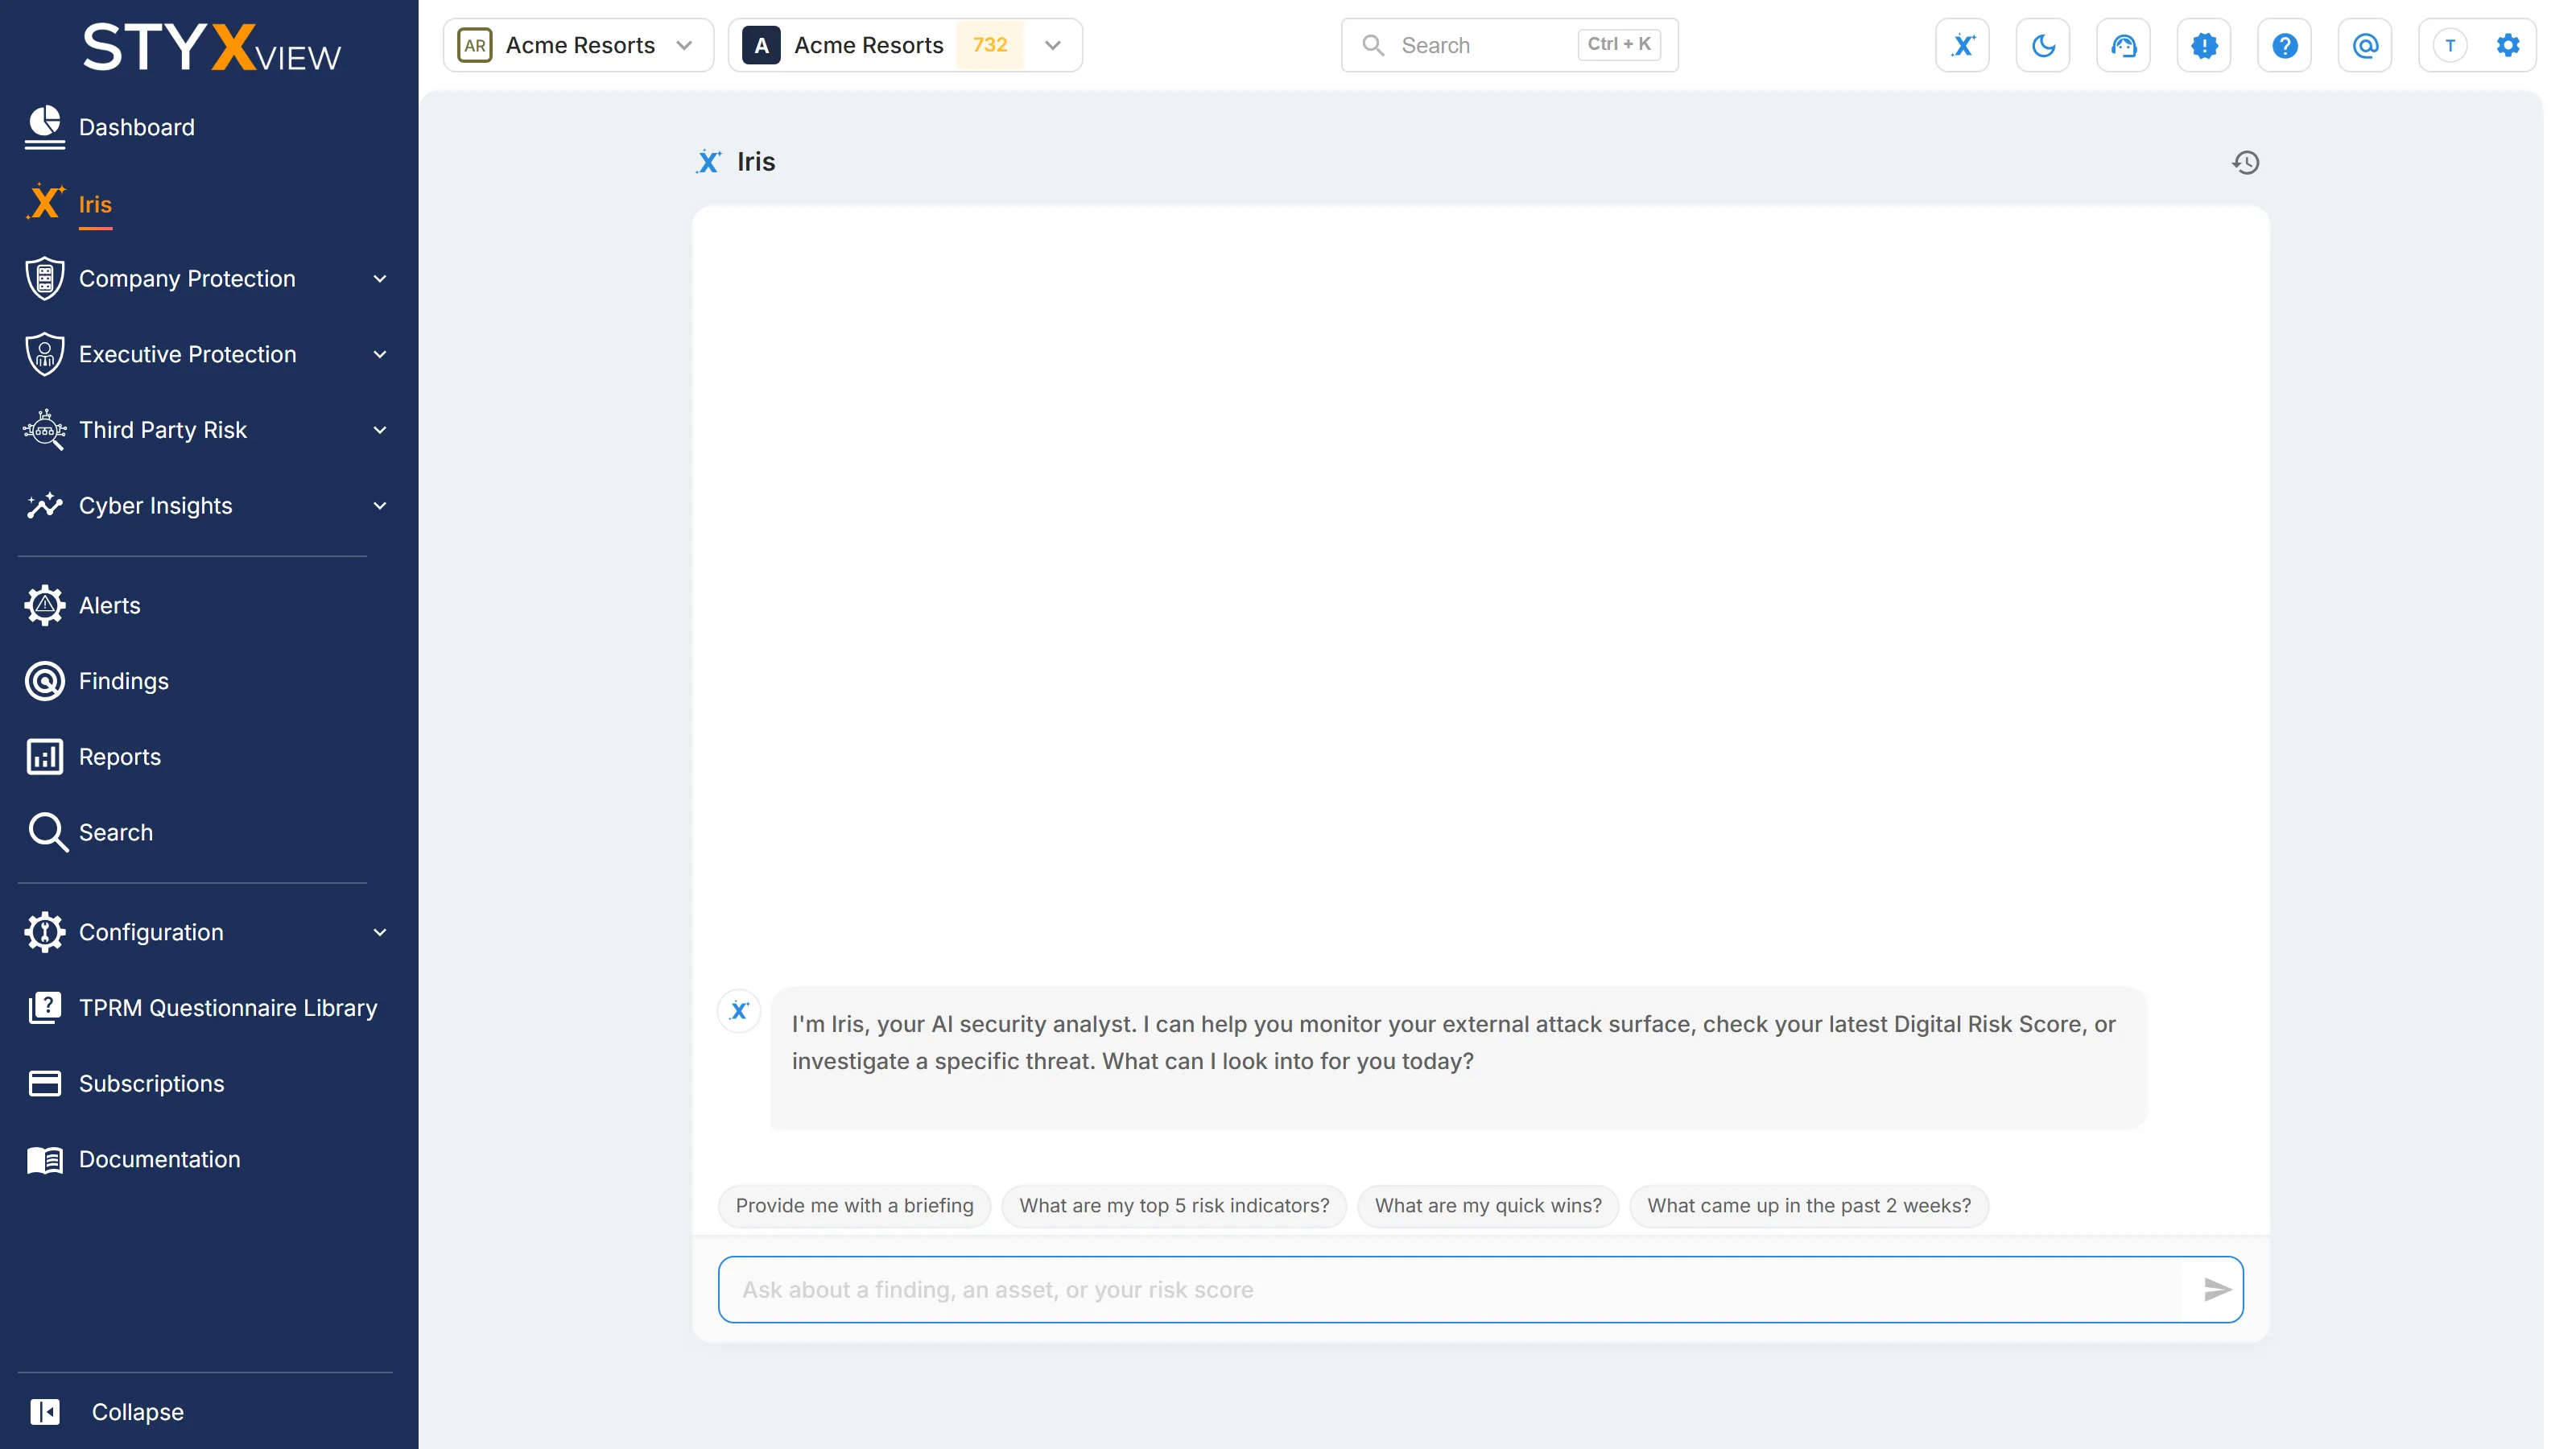The width and height of the screenshot is (2576, 1449).
Task: Click the Third Party Risk bug icon
Action: tap(45, 430)
